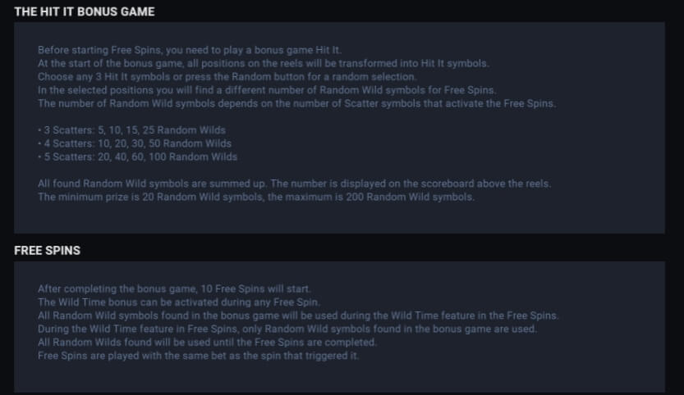This screenshot has height=395, width=684.
Task: Click the line about Scatter symbols activating Free Spins
Action: pos(296,103)
